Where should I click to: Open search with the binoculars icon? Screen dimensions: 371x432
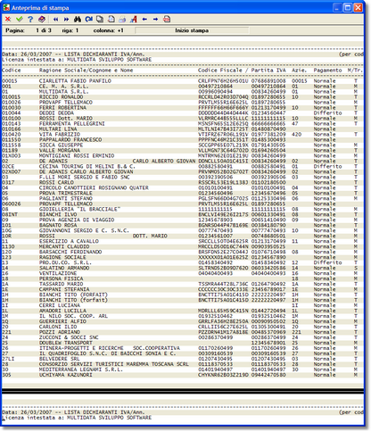[x=78, y=19]
